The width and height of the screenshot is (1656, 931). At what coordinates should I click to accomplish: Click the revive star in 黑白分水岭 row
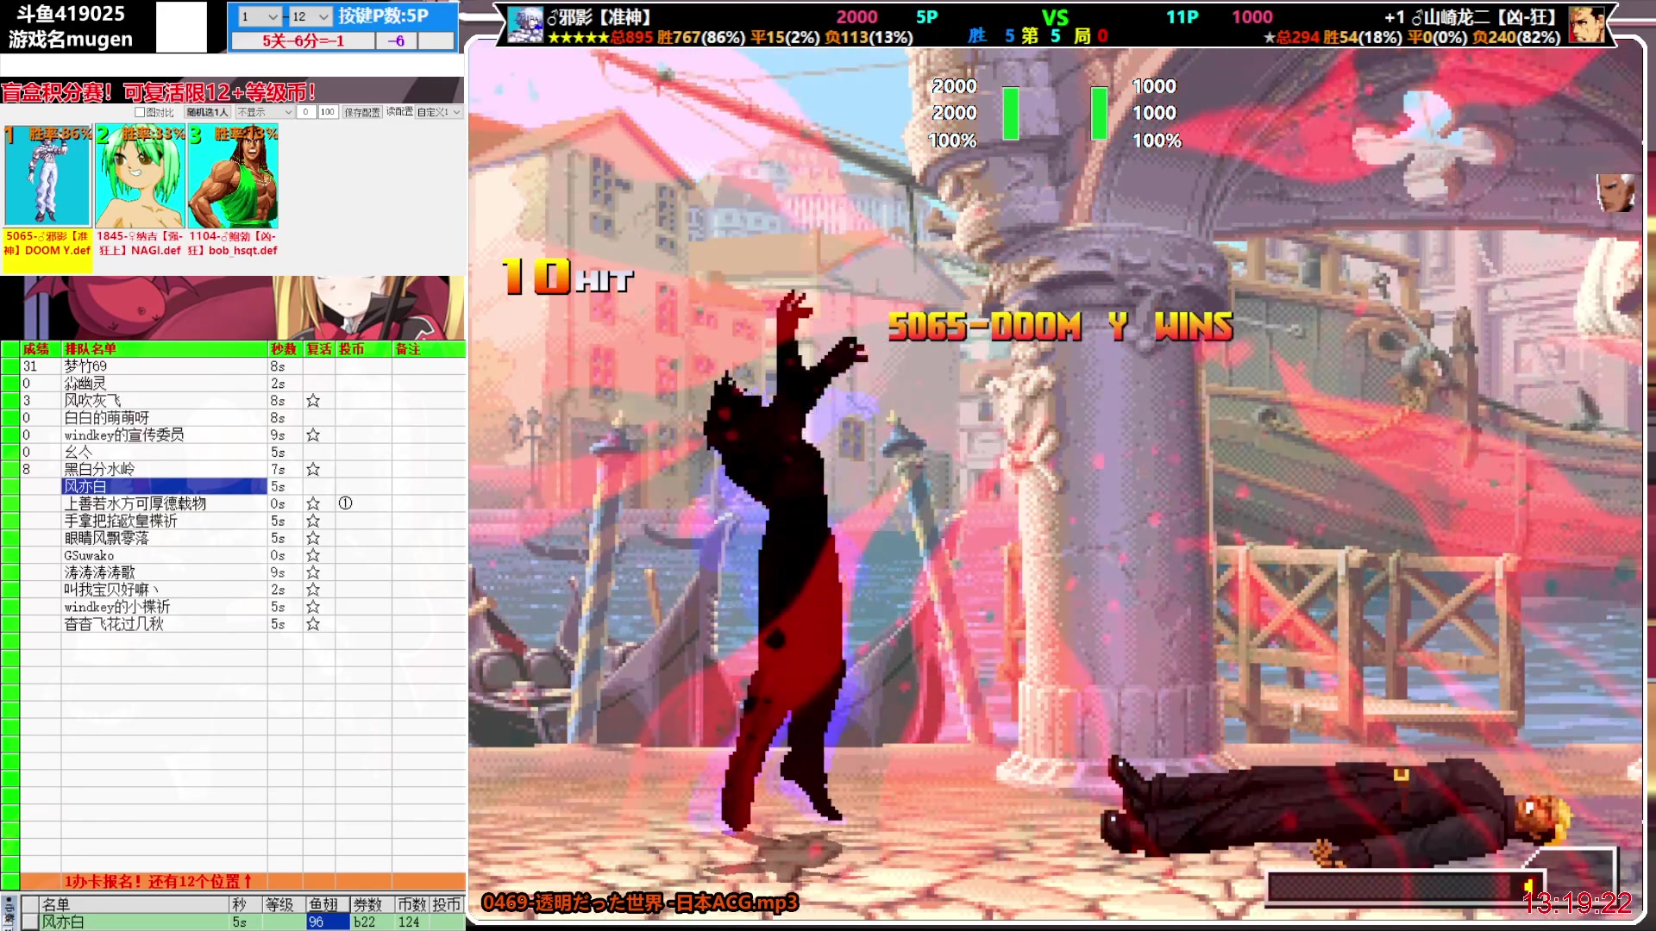click(x=313, y=470)
